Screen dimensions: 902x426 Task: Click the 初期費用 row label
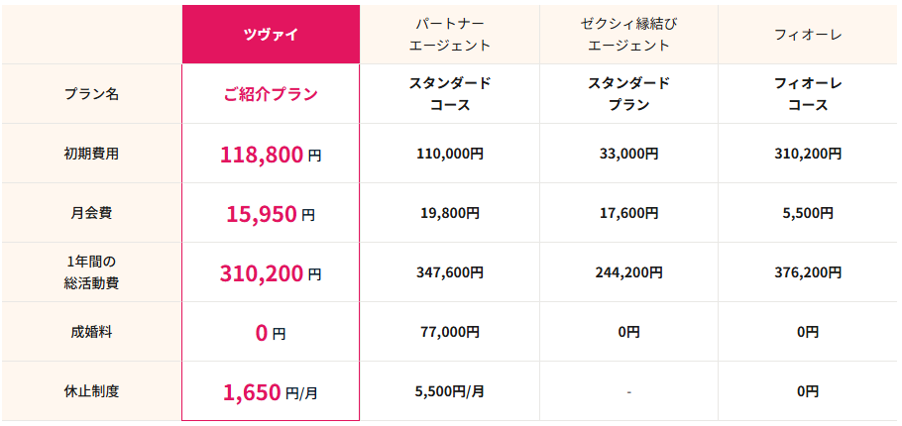click(x=91, y=154)
